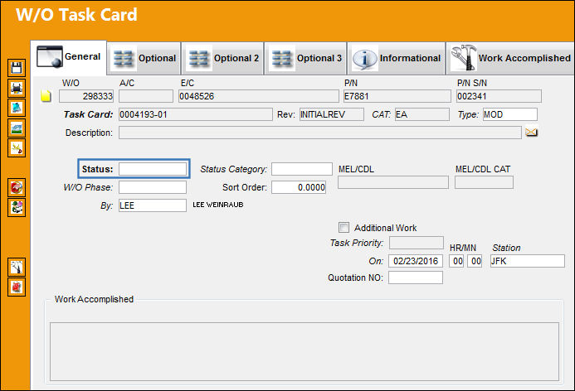Click the Station field showing JFK
Viewport: 575px width, 391px height.
coord(528,261)
